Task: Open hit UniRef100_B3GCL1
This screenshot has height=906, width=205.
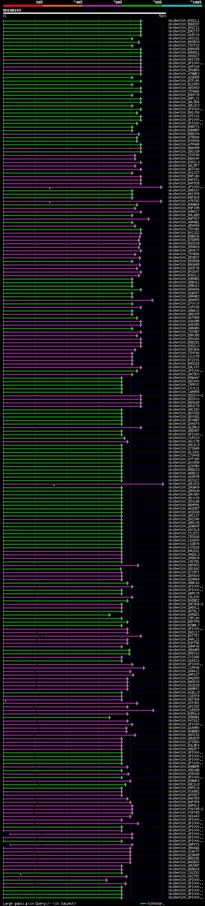Action: pyautogui.click(x=184, y=21)
